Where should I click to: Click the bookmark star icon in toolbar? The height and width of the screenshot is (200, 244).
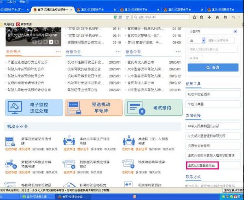pos(193,17)
